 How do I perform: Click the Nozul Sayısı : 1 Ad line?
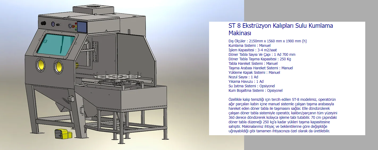coord(243,77)
